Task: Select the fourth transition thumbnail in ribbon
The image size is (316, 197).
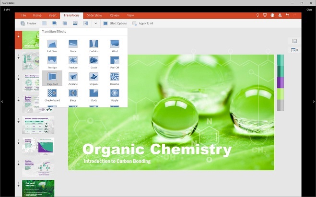Action: (x=75, y=23)
